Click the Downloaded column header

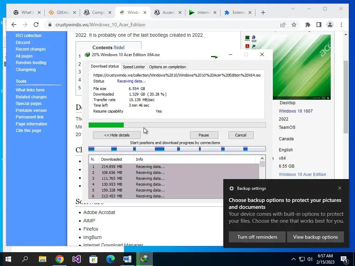pos(116,159)
